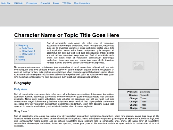
Task: Click the page title heading
Action: [67, 35]
